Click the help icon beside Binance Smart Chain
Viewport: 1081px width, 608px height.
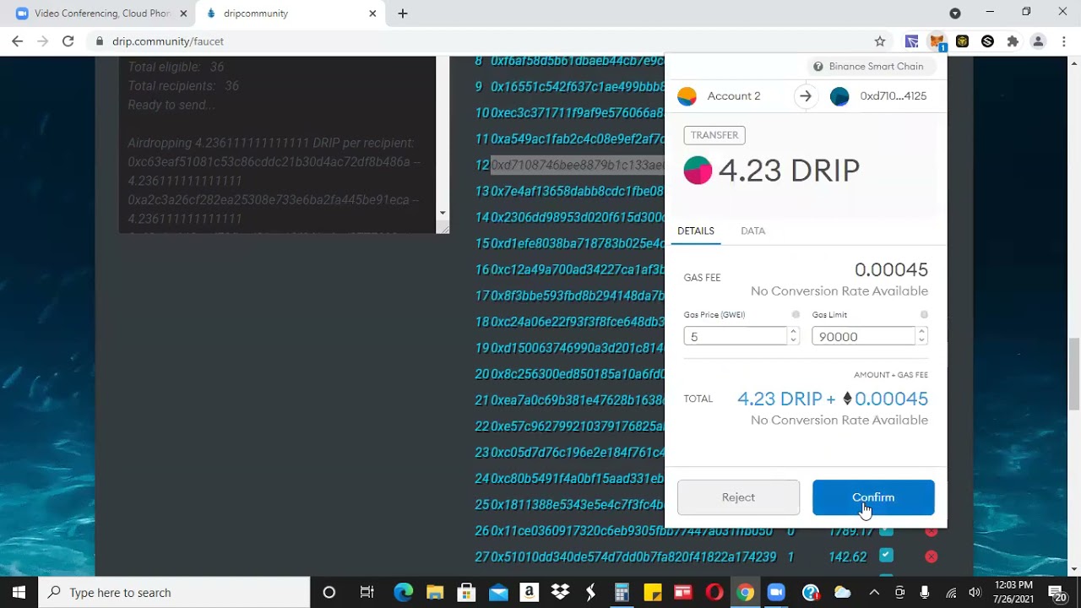818,67
